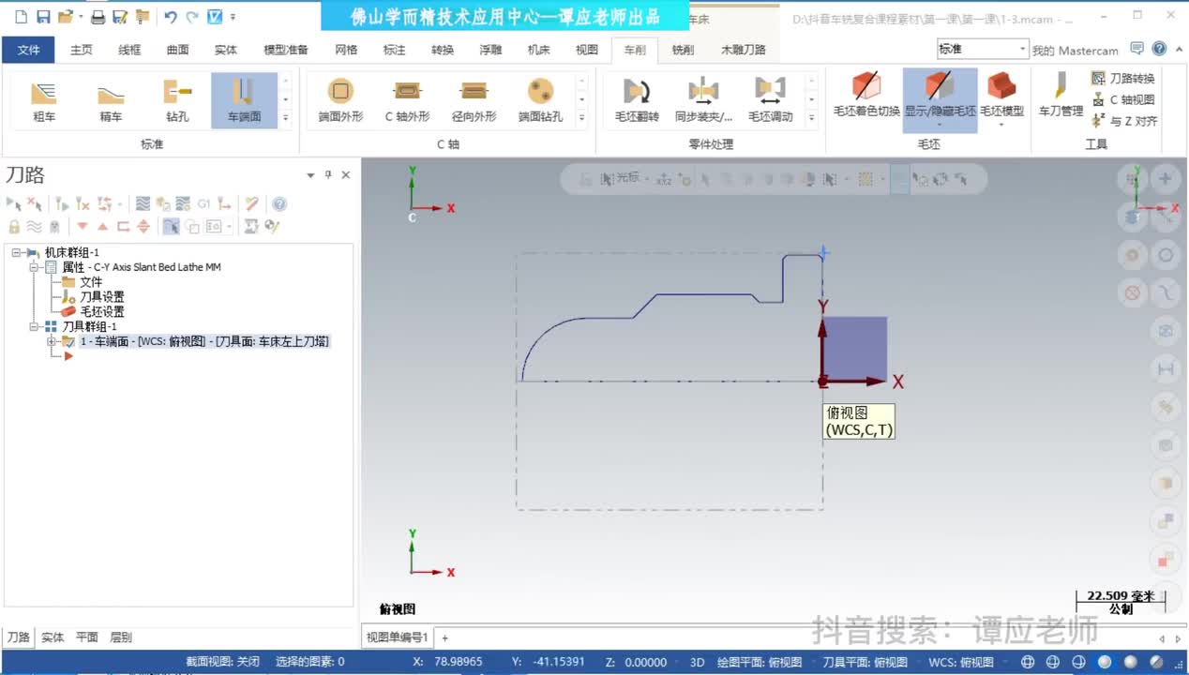Save the file using the quick access toolbar
The width and height of the screenshot is (1189, 675).
pos(43,17)
